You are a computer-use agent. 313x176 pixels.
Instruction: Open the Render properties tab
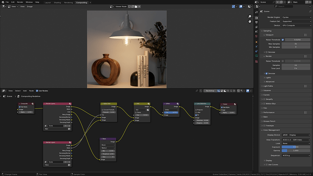tap(256, 18)
